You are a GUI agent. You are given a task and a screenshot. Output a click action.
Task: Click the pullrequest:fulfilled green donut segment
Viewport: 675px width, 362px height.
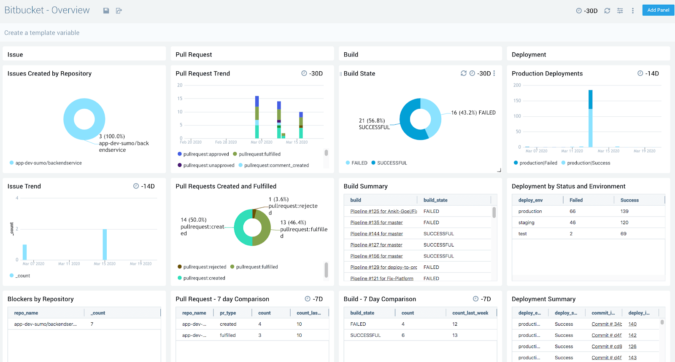pyautogui.click(x=264, y=232)
